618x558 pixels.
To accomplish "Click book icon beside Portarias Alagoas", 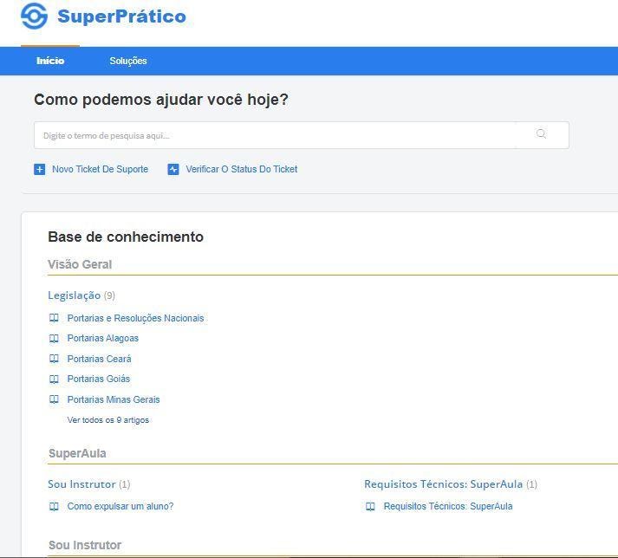I will coord(54,339).
